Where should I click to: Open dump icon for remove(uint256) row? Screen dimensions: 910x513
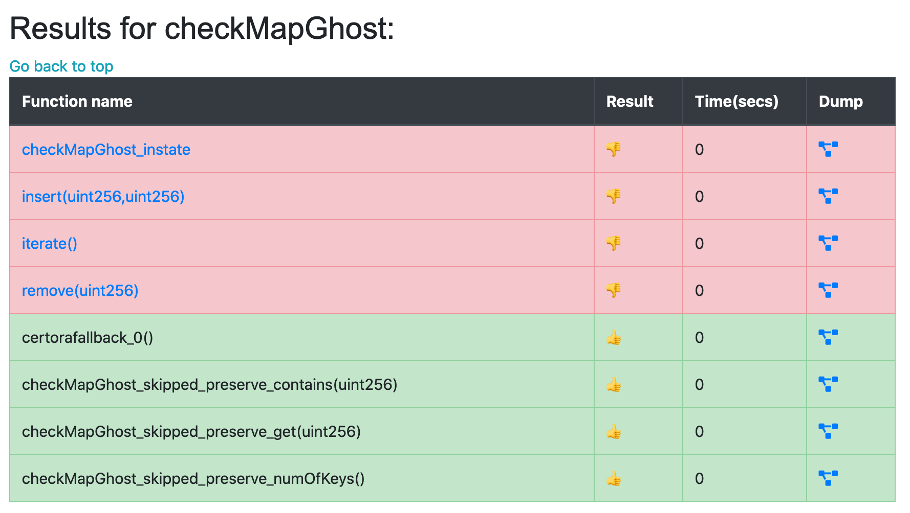pyautogui.click(x=828, y=290)
